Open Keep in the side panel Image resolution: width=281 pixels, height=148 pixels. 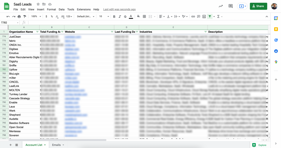276,29
